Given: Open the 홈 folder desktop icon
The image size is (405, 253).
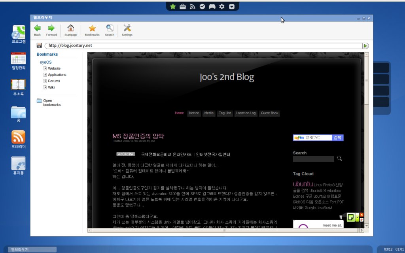Looking at the screenshot, I should pyautogui.click(x=18, y=114).
